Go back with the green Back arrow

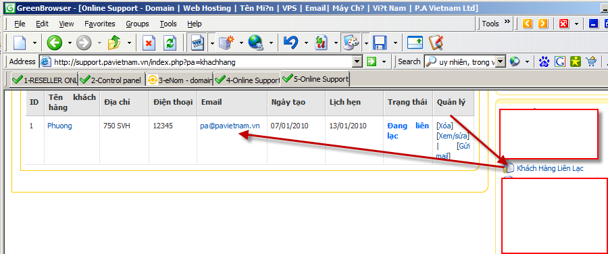(54, 43)
